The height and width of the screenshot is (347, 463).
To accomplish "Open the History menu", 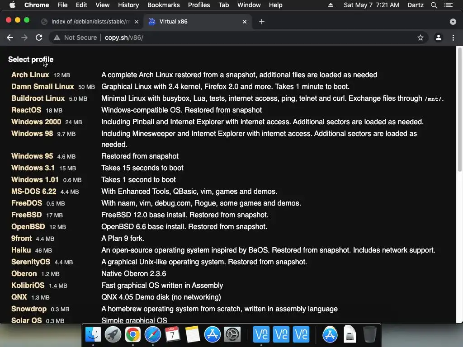I will 128,5.
